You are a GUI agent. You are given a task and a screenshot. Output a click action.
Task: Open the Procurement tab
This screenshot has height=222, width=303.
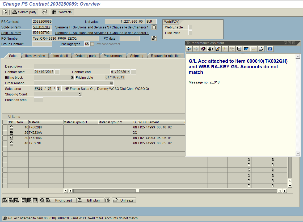113,56
